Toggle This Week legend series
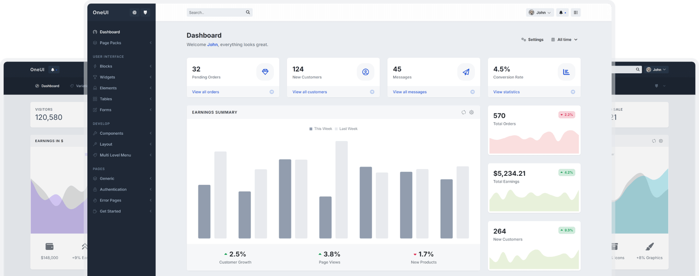 point(321,129)
